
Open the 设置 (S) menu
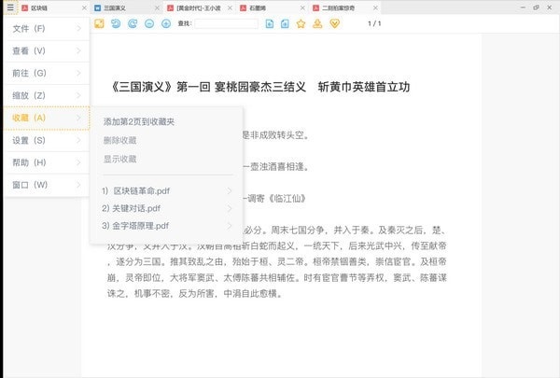tap(47, 140)
